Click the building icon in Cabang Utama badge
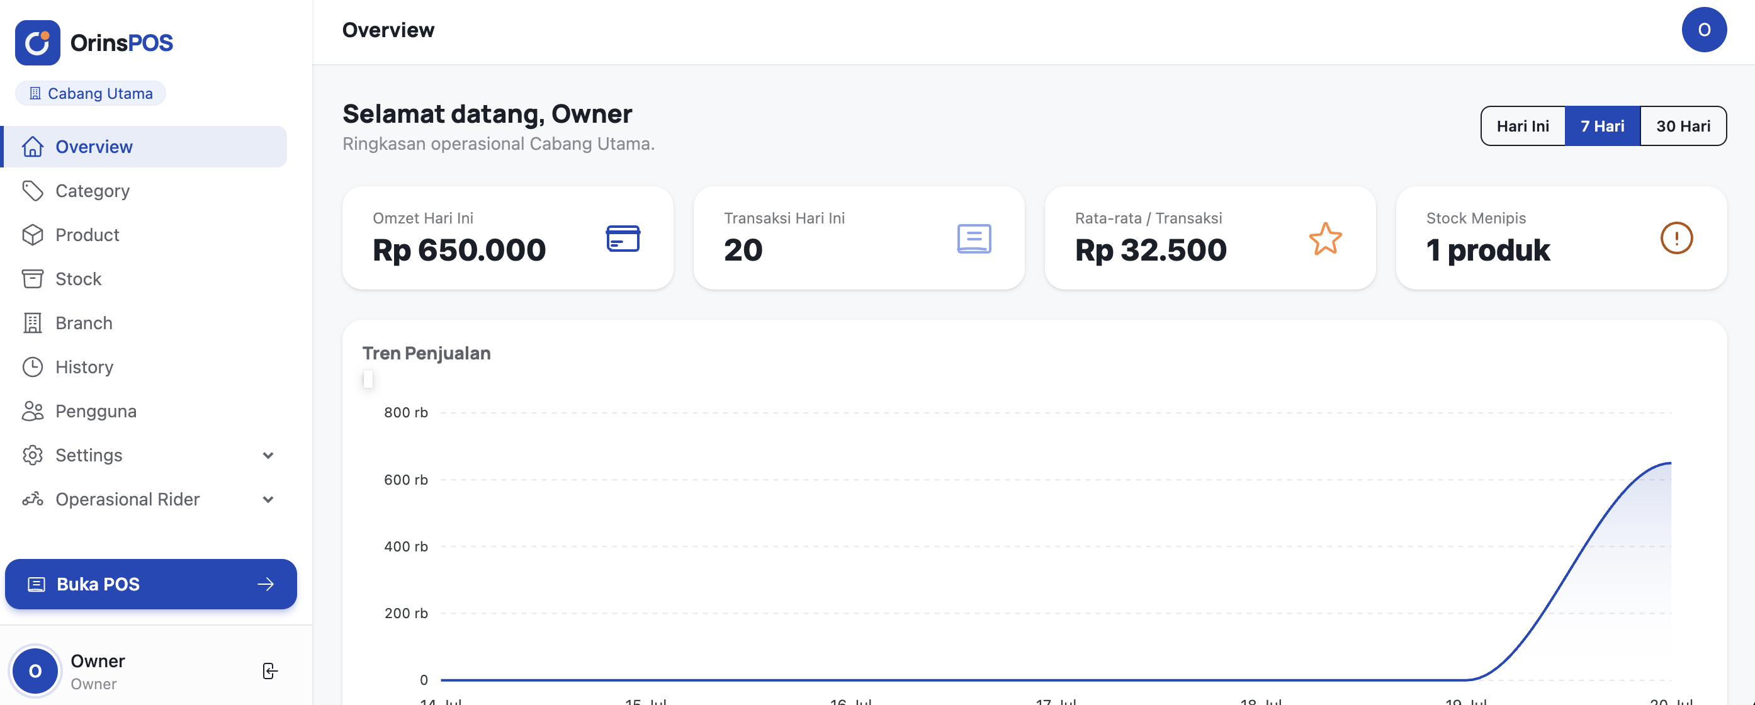 (x=35, y=93)
